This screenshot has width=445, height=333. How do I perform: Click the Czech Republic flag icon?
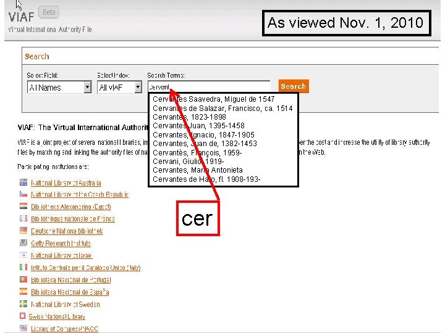23,194
